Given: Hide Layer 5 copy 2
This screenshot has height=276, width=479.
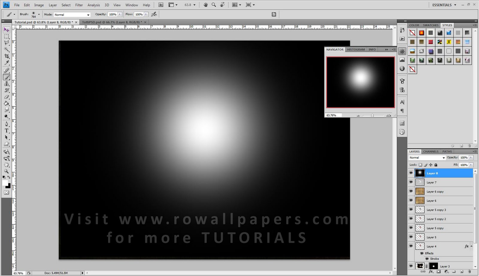Looking at the screenshot, I should [x=411, y=219].
